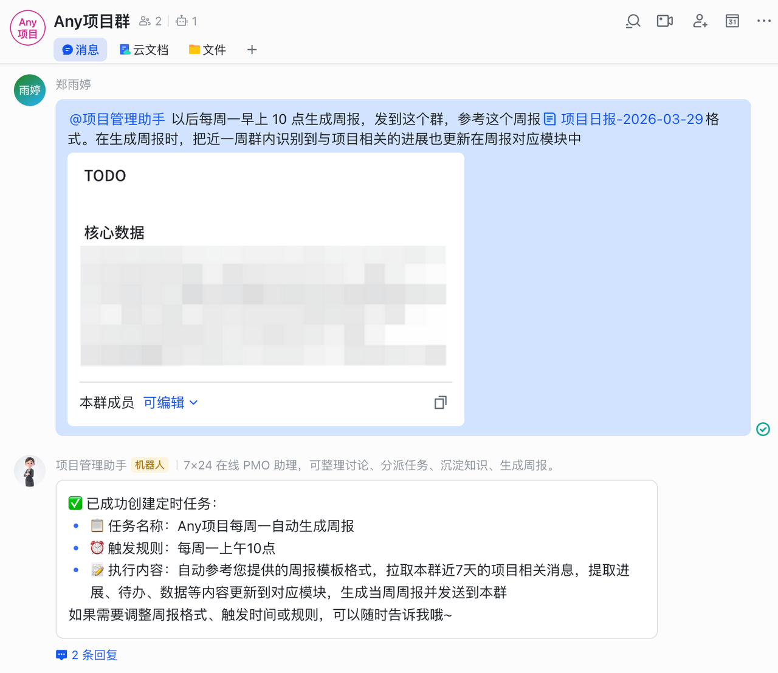Start a video meeting
Screen dimensions: 778x673
665,21
